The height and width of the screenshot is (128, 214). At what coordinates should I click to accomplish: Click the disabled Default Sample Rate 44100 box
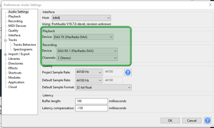click(x=113, y=80)
